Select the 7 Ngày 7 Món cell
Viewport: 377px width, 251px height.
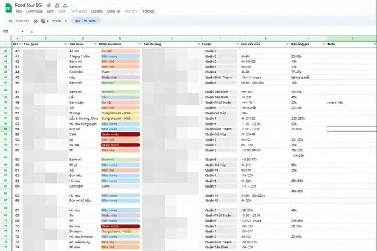(83, 56)
